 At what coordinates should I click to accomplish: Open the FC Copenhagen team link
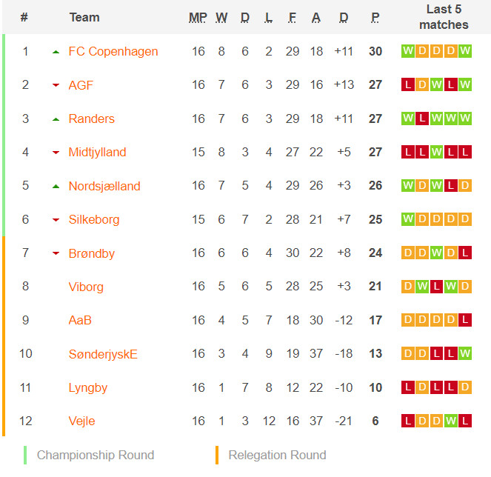pyautogui.click(x=113, y=51)
